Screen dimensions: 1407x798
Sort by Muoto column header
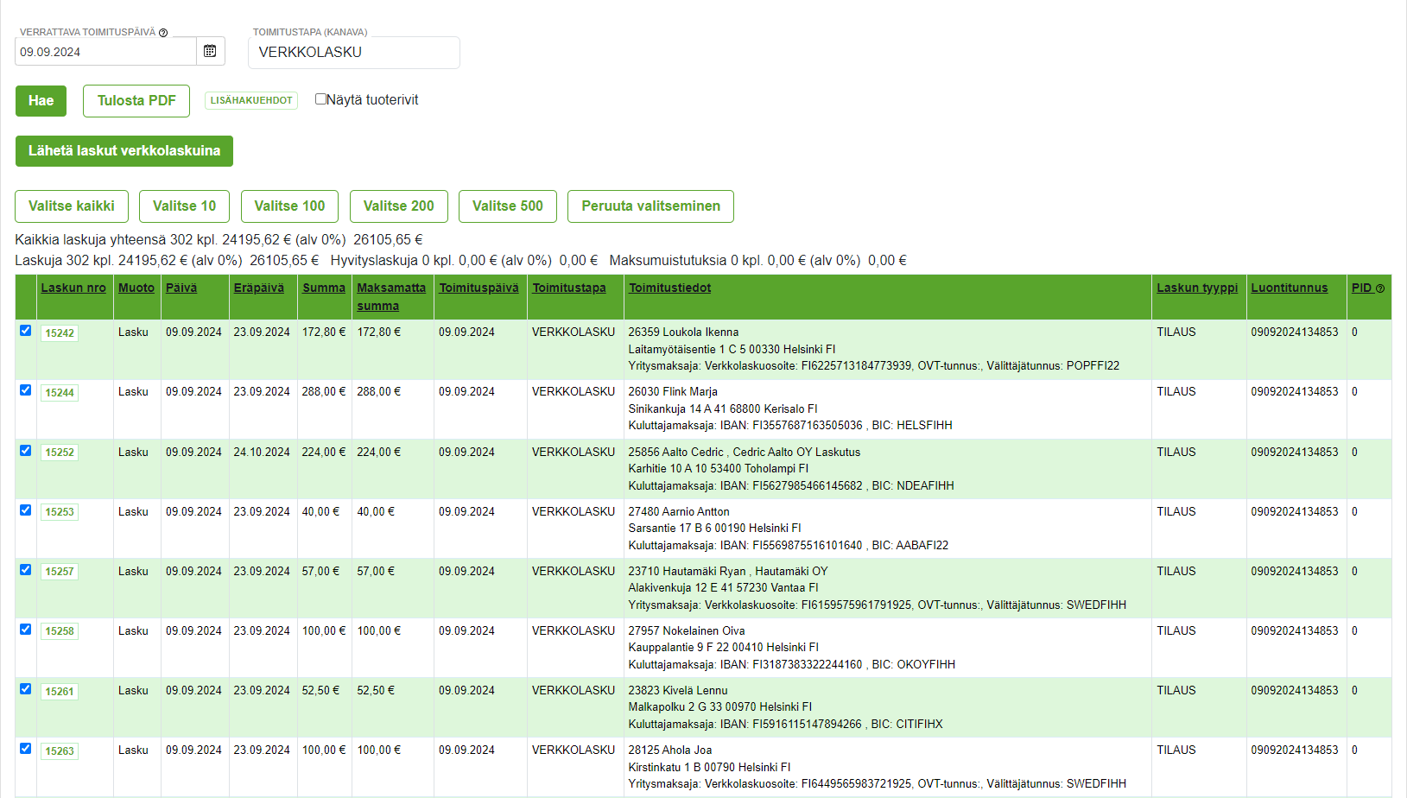click(x=136, y=288)
